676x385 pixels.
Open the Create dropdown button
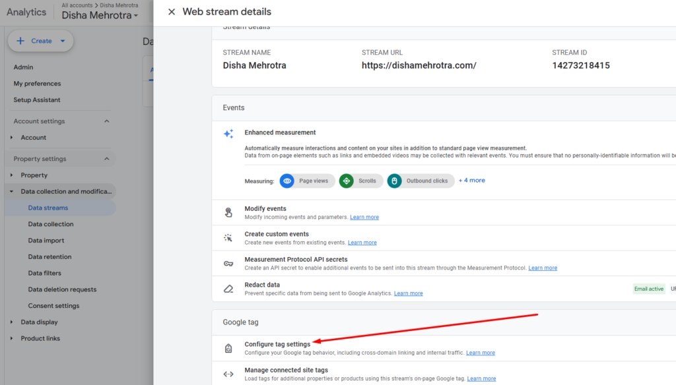pyautogui.click(x=41, y=41)
